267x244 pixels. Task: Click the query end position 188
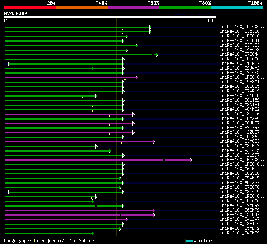(x=211, y=20)
